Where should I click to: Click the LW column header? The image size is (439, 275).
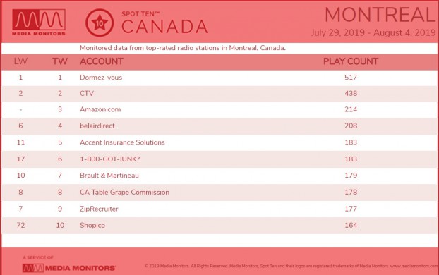(20, 61)
